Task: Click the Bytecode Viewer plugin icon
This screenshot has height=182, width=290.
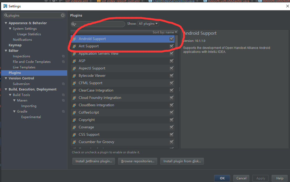Action: point(74,76)
